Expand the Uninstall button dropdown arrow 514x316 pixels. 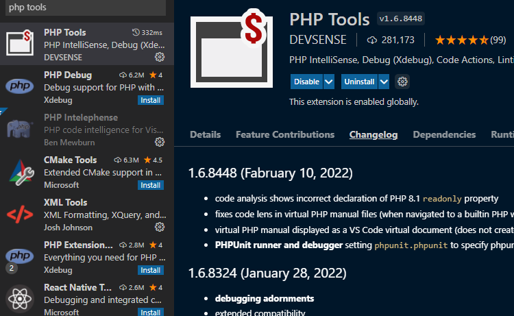tap(384, 82)
